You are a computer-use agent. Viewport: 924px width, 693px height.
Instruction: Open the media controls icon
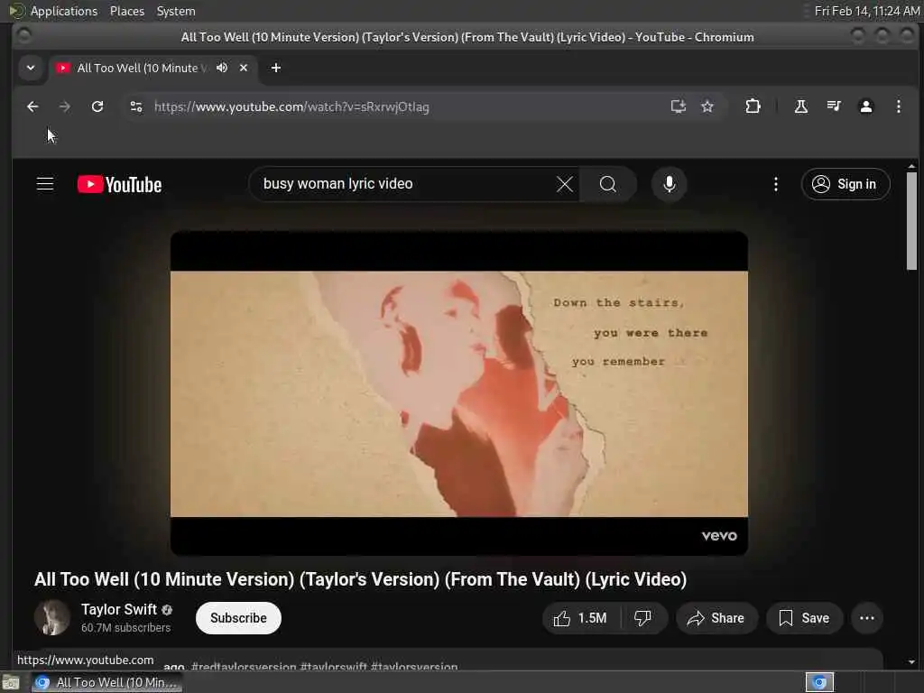[833, 106]
